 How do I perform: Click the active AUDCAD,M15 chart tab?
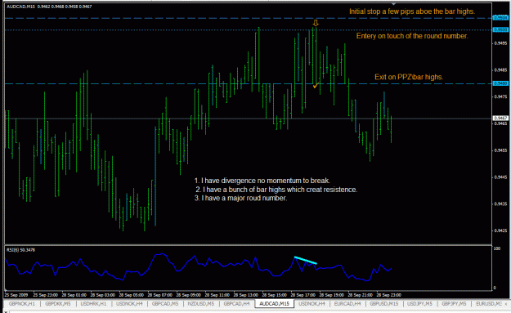274,303
